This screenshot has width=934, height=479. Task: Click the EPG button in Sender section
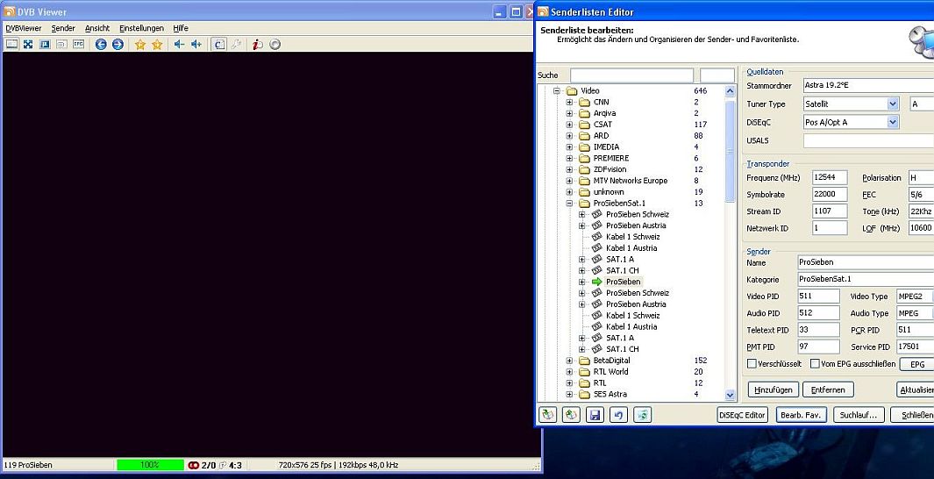917,364
